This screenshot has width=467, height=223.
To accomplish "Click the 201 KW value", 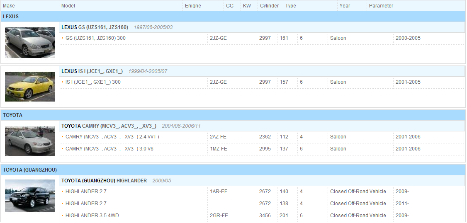I will coord(284,215).
